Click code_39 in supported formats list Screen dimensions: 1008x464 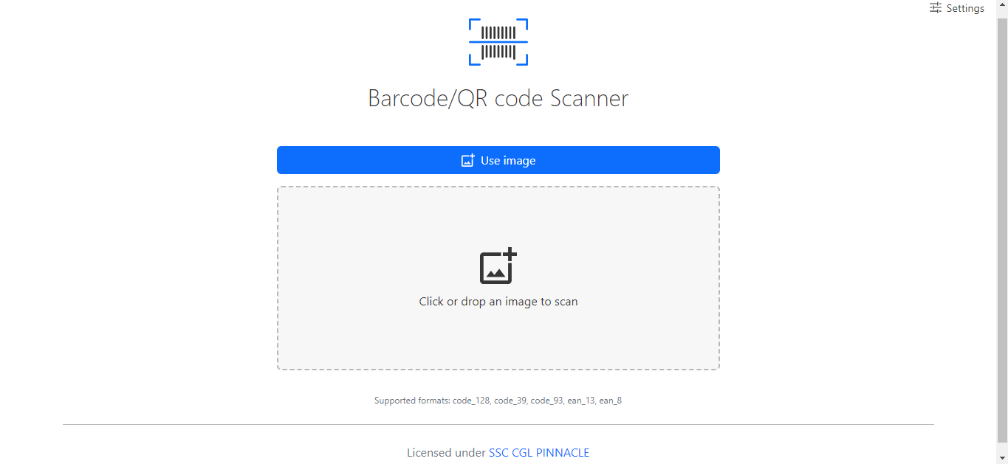[x=511, y=401]
